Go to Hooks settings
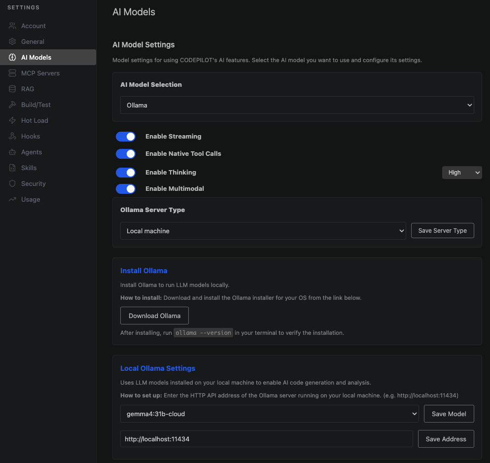 [48, 136]
